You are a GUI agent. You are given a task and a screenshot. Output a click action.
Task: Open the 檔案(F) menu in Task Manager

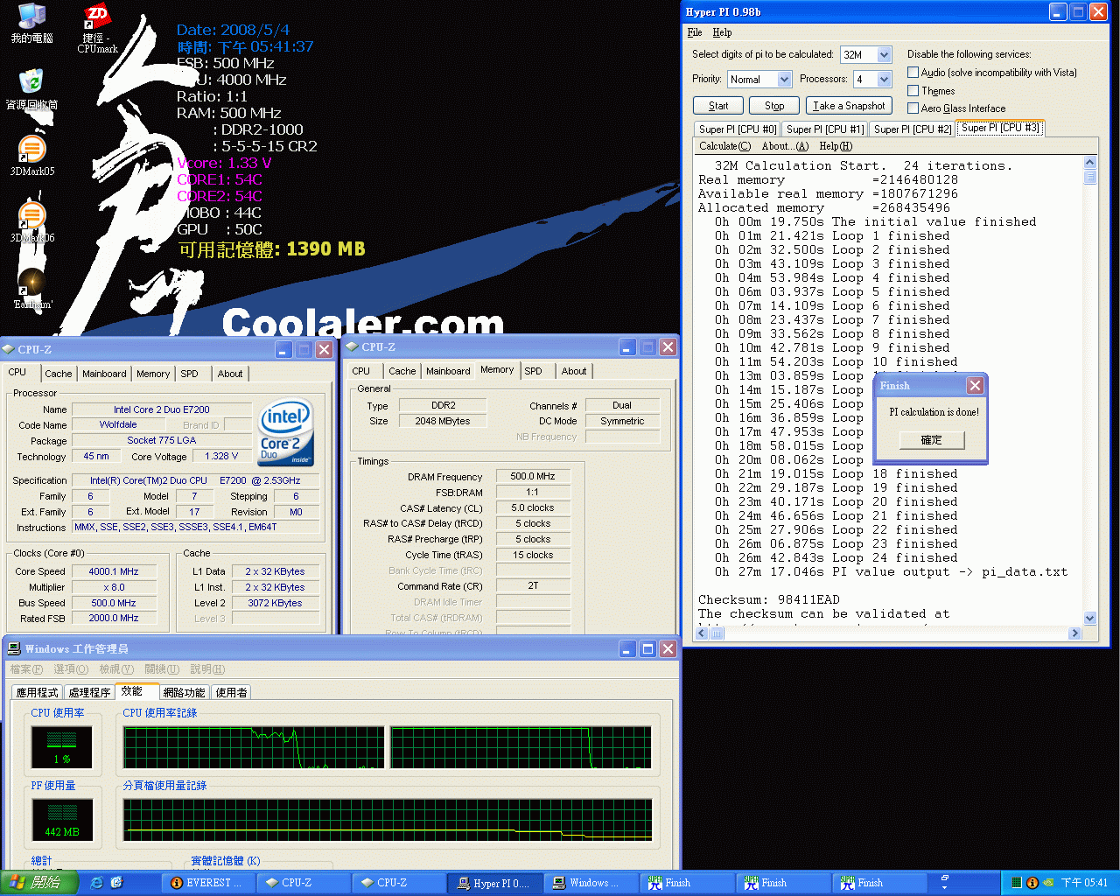coord(26,669)
